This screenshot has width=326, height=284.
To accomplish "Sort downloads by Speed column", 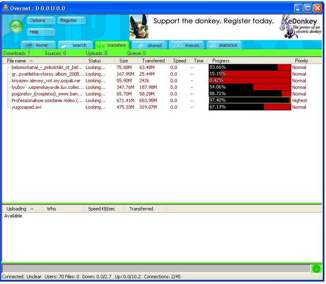I will 179,61.
